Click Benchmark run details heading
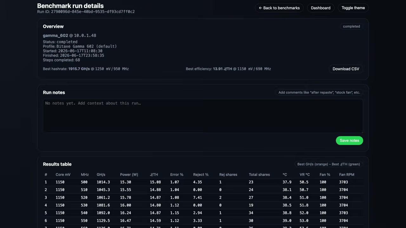Viewport: 406px width, 228px height. 70,6
